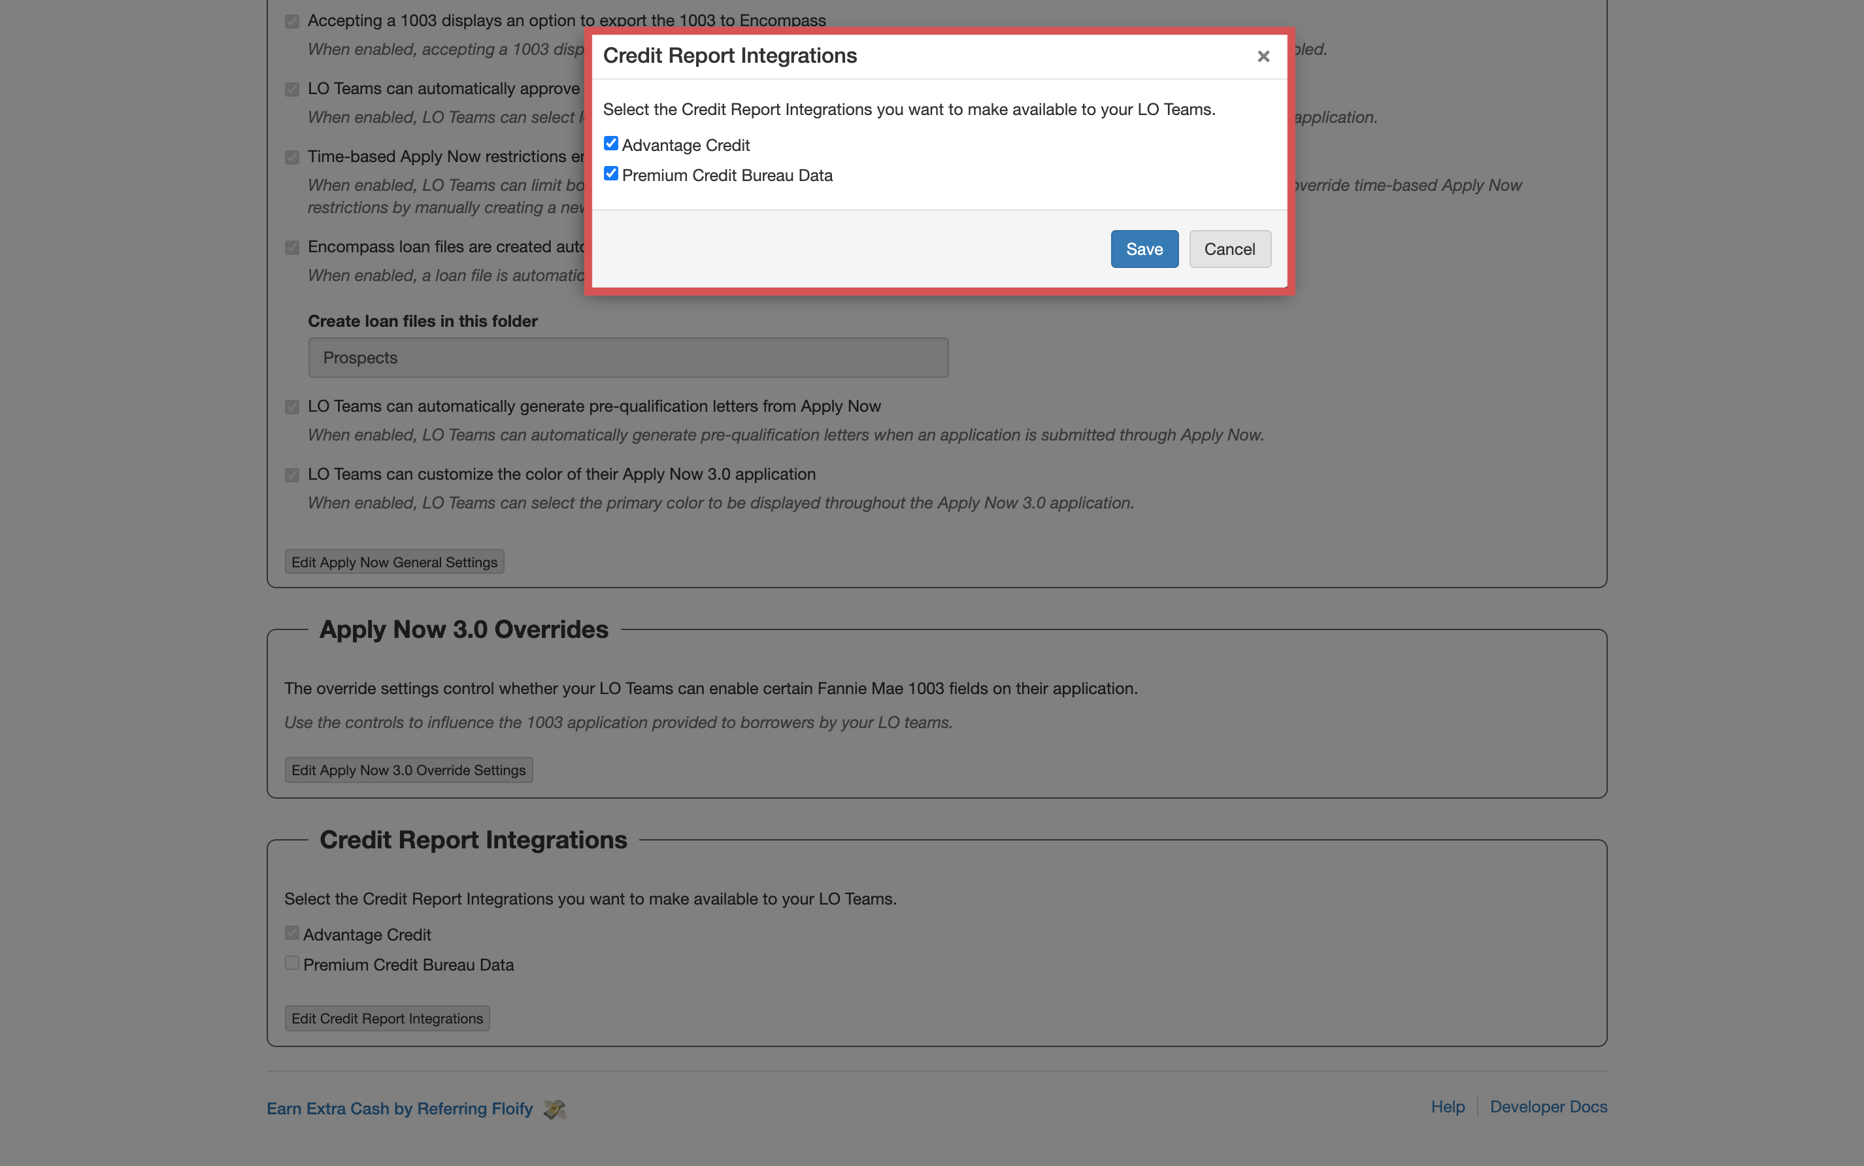The width and height of the screenshot is (1864, 1166).
Task: Toggle the Encompass loan files created checkbox
Action: tap(291, 248)
